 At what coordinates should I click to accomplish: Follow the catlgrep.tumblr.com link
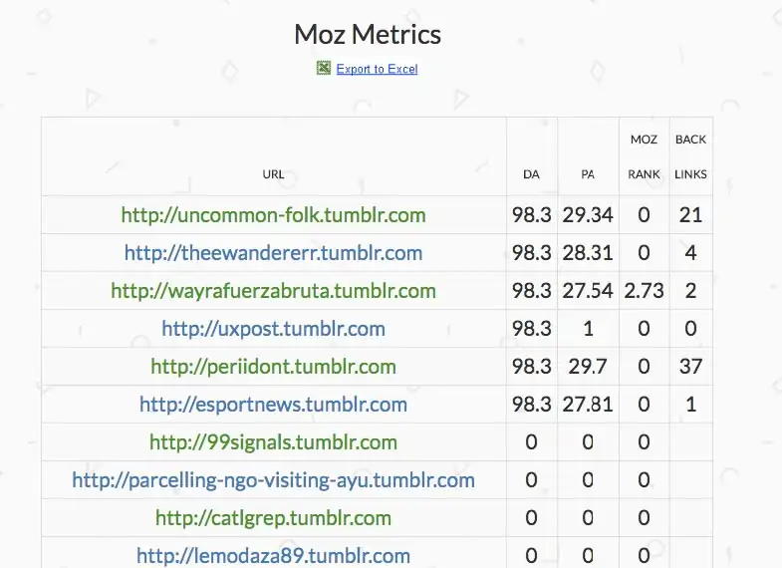[273, 518]
